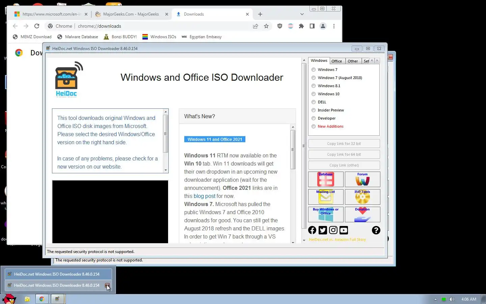Open the ISO Tools icon button
This screenshot has height=304, width=486.
362,197
